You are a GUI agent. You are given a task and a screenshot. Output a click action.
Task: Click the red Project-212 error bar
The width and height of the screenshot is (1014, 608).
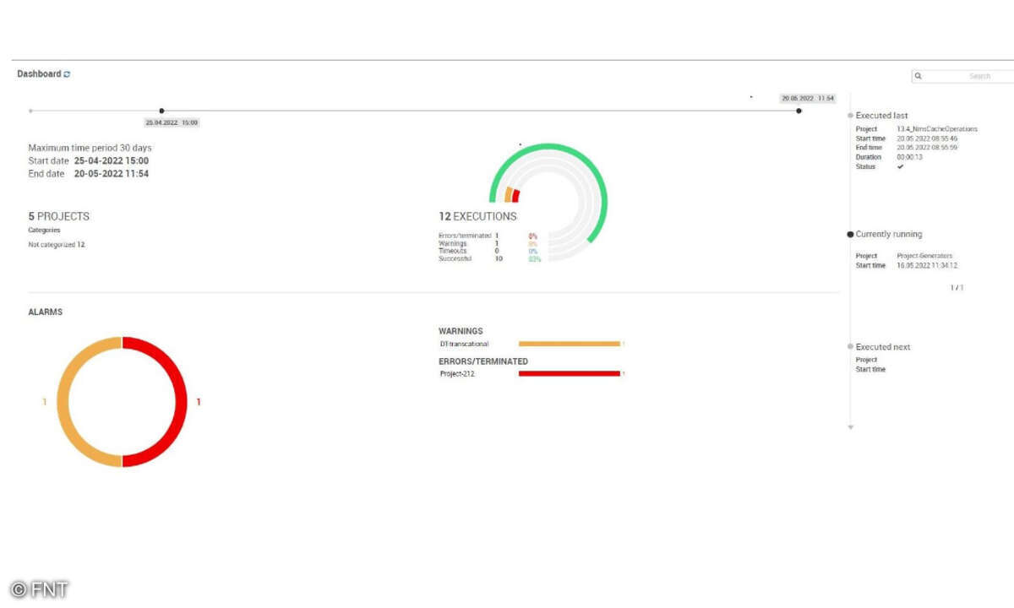570,373
